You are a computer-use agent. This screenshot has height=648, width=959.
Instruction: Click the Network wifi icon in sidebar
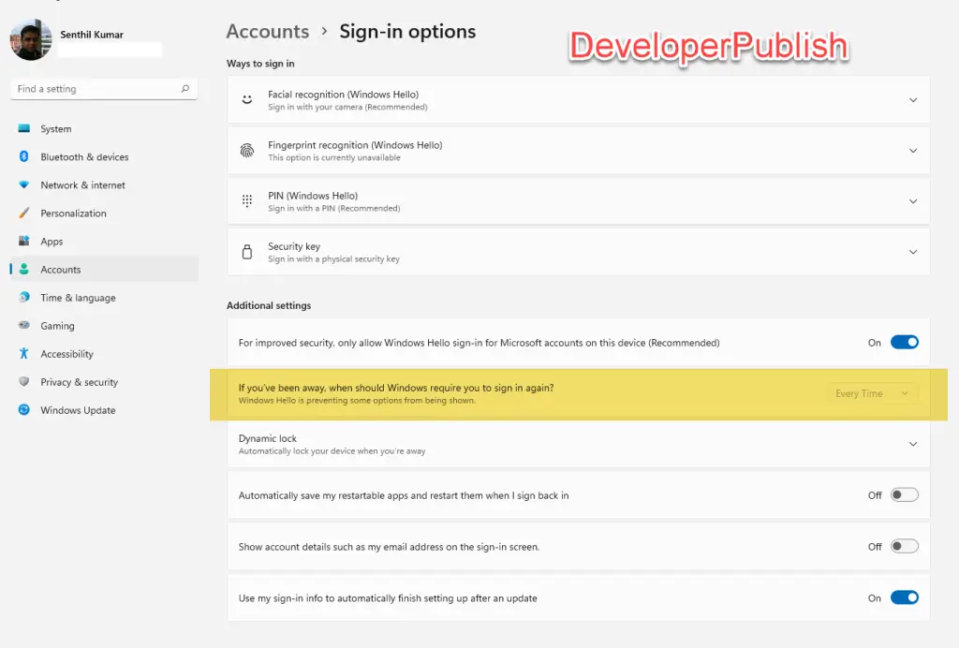click(x=23, y=184)
